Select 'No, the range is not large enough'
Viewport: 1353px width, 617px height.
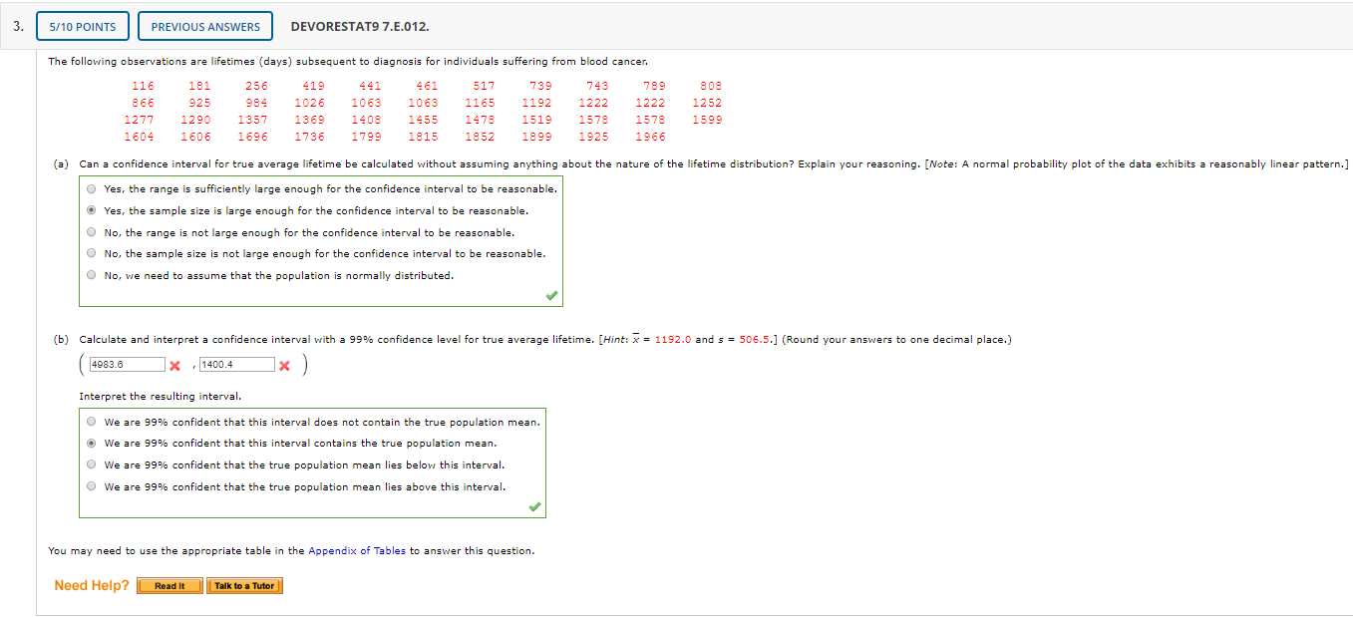pyautogui.click(x=91, y=232)
